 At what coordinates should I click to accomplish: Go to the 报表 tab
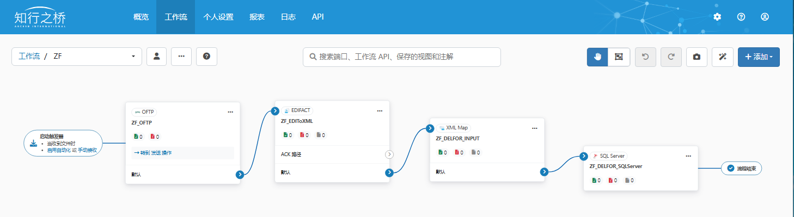tap(257, 17)
